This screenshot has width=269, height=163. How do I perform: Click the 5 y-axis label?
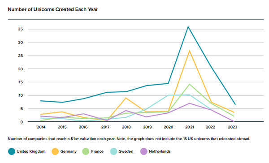pyautogui.click(x=22, y=109)
